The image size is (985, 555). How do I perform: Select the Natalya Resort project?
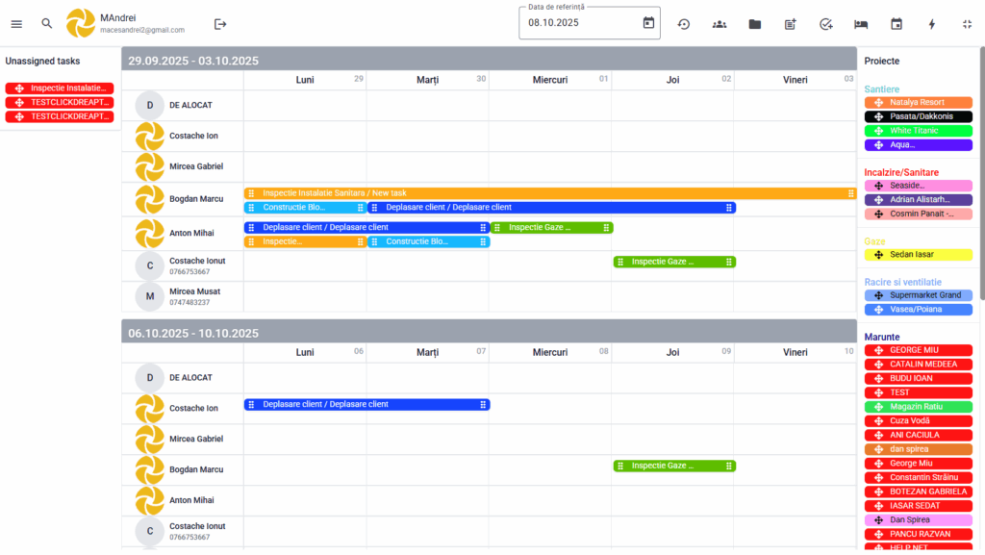pyautogui.click(x=918, y=102)
